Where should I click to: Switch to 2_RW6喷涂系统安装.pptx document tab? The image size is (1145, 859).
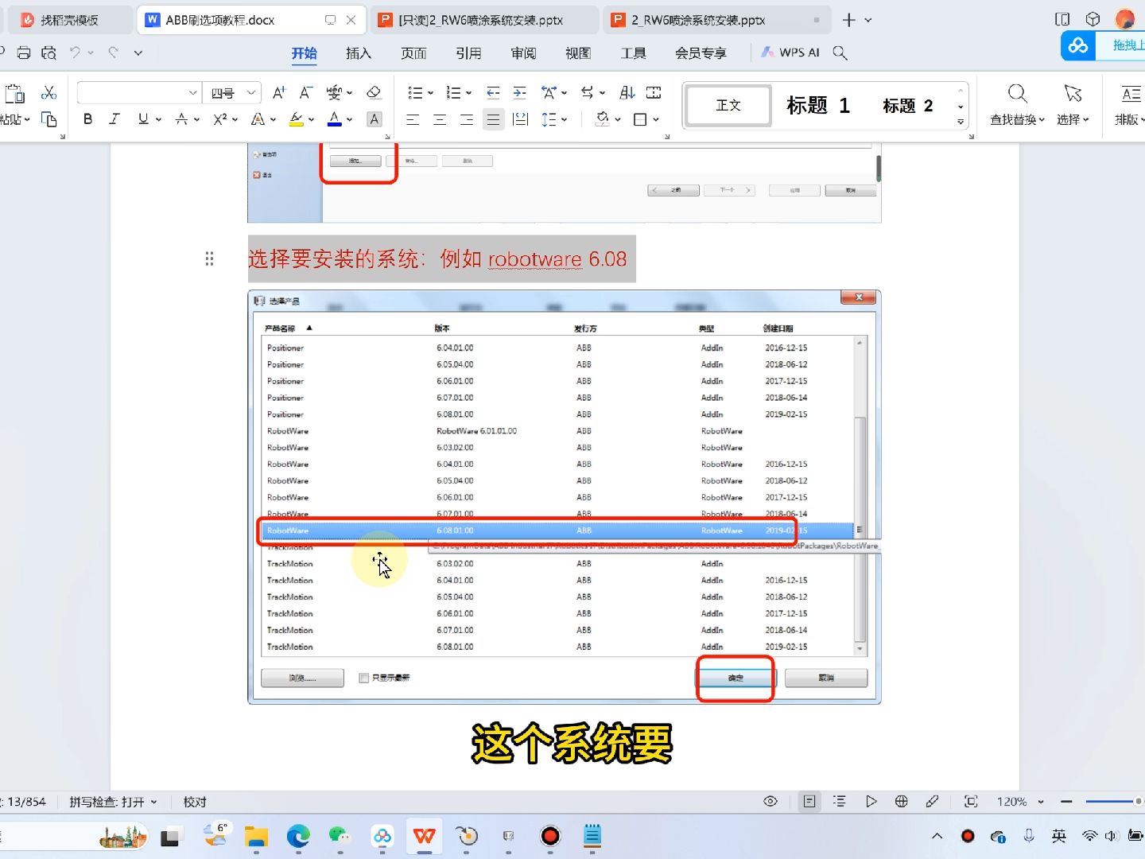pyautogui.click(x=716, y=20)
